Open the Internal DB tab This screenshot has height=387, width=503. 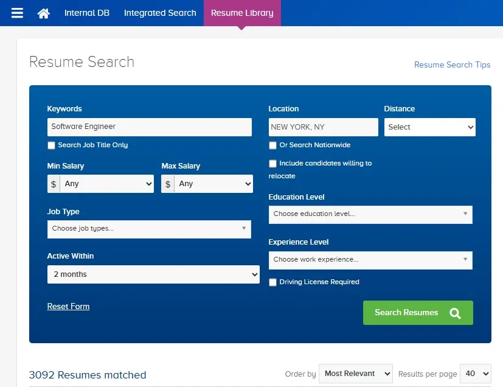tap(87, 13)
